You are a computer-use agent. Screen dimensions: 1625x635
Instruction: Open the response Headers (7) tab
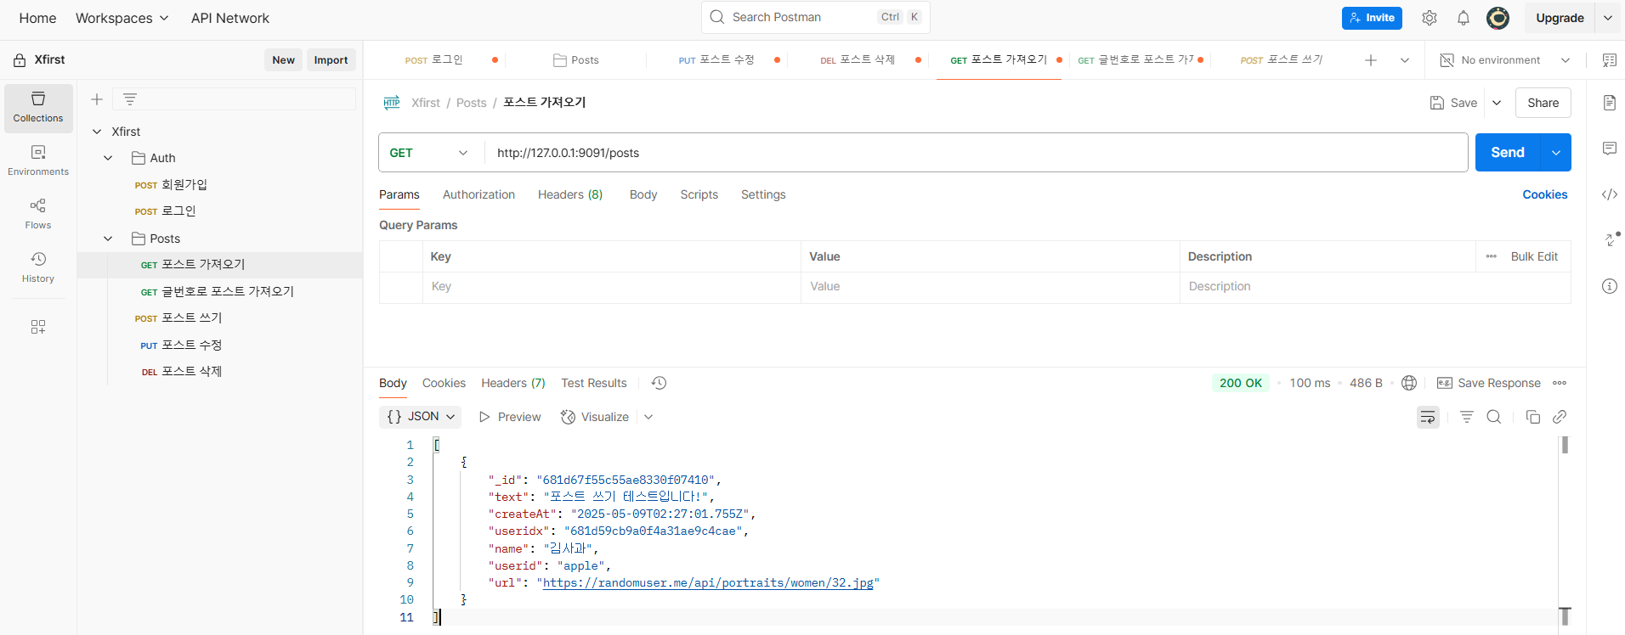click(x=513, y=383)
